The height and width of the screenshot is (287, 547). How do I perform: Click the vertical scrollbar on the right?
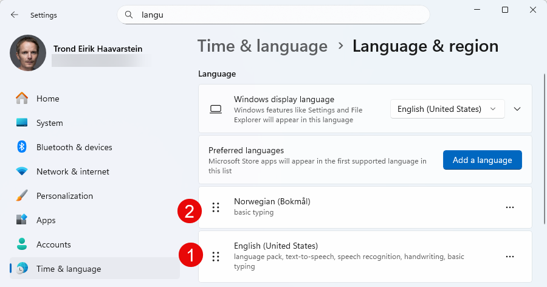[544, 149]
